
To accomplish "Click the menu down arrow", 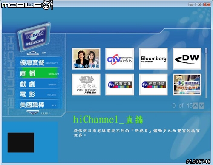I will (x=33, y=112).
